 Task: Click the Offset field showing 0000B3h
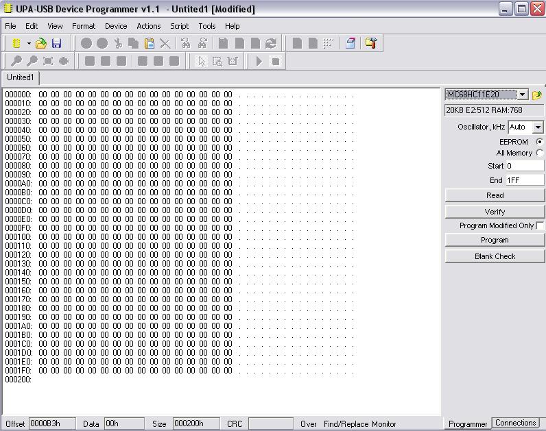[x=52, y=423]
